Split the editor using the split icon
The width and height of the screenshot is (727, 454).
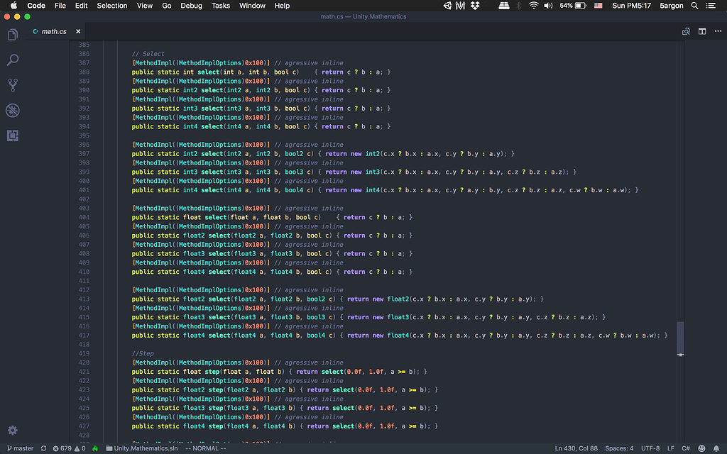click(x=702, y=31)
